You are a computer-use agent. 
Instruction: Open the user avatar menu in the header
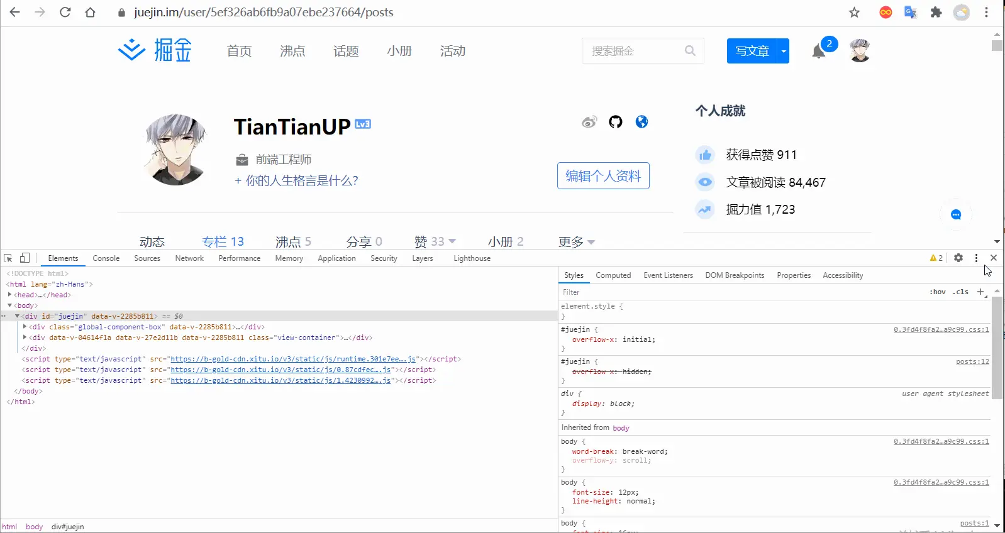pyautogui.click(x=860, y=50)
